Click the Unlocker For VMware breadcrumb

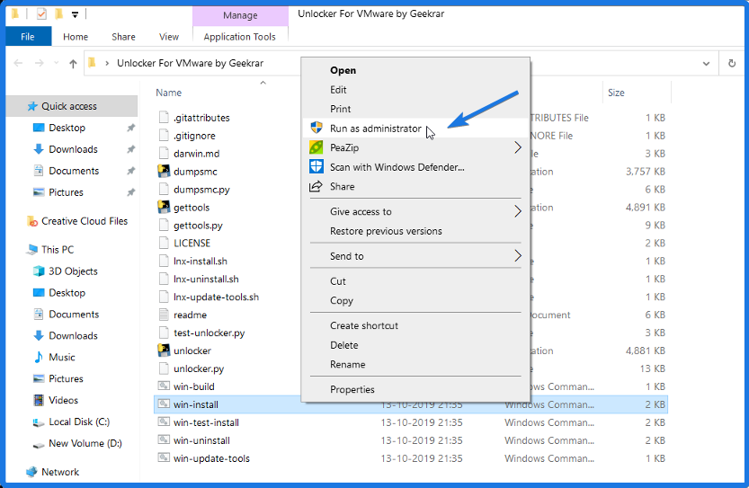[190, 63]
